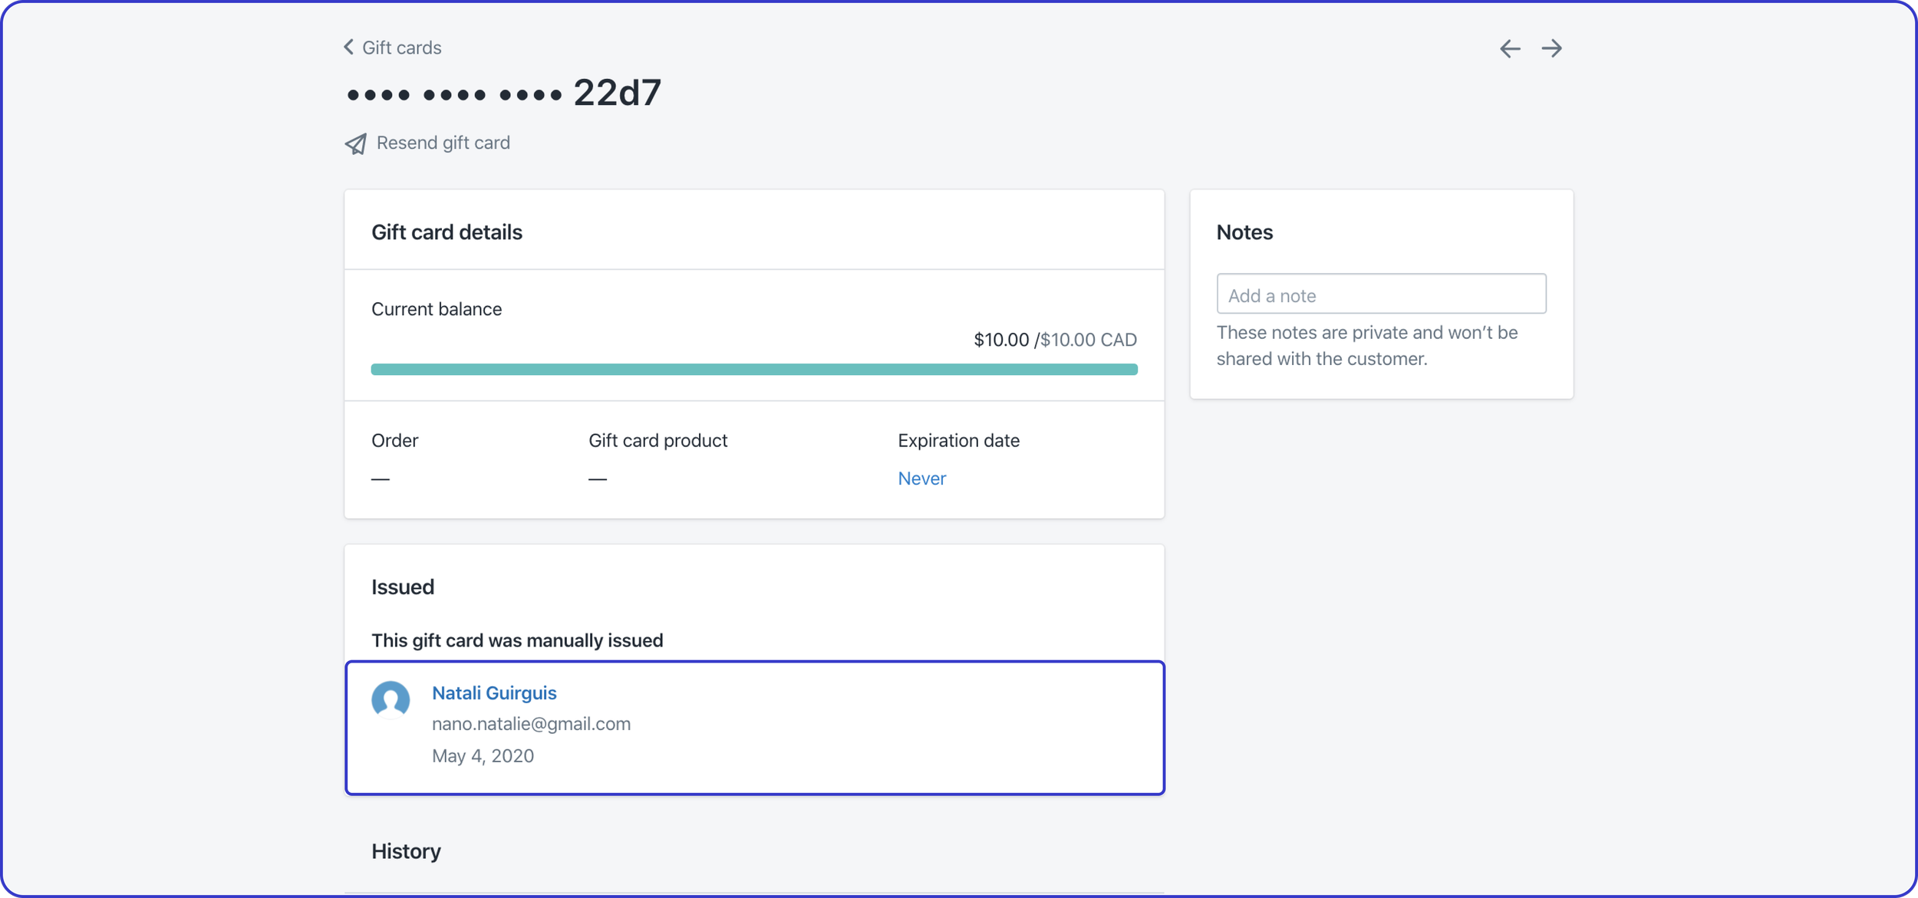This screenshot has height=898, width=1918.
Task: Click the History section heading
Action: pyautogui.click(x=406, y=850)
